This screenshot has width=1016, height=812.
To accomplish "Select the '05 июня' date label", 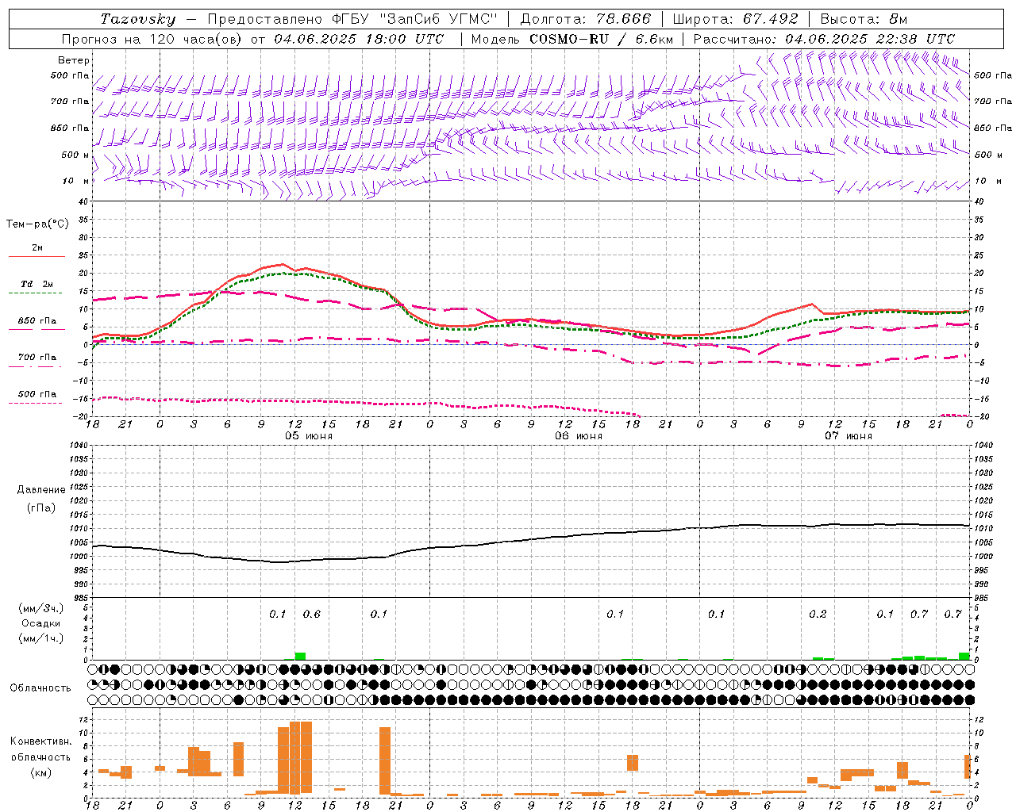I will (309, 436).
